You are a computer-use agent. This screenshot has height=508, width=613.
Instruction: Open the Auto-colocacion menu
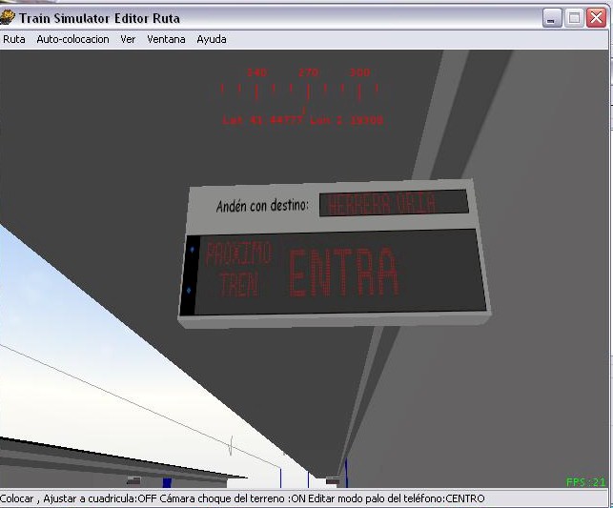72,39
